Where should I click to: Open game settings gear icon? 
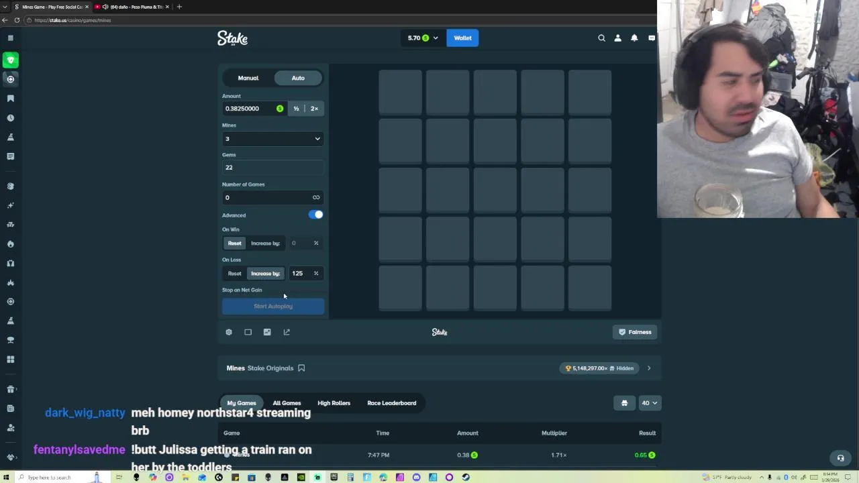tap(229, 332)
